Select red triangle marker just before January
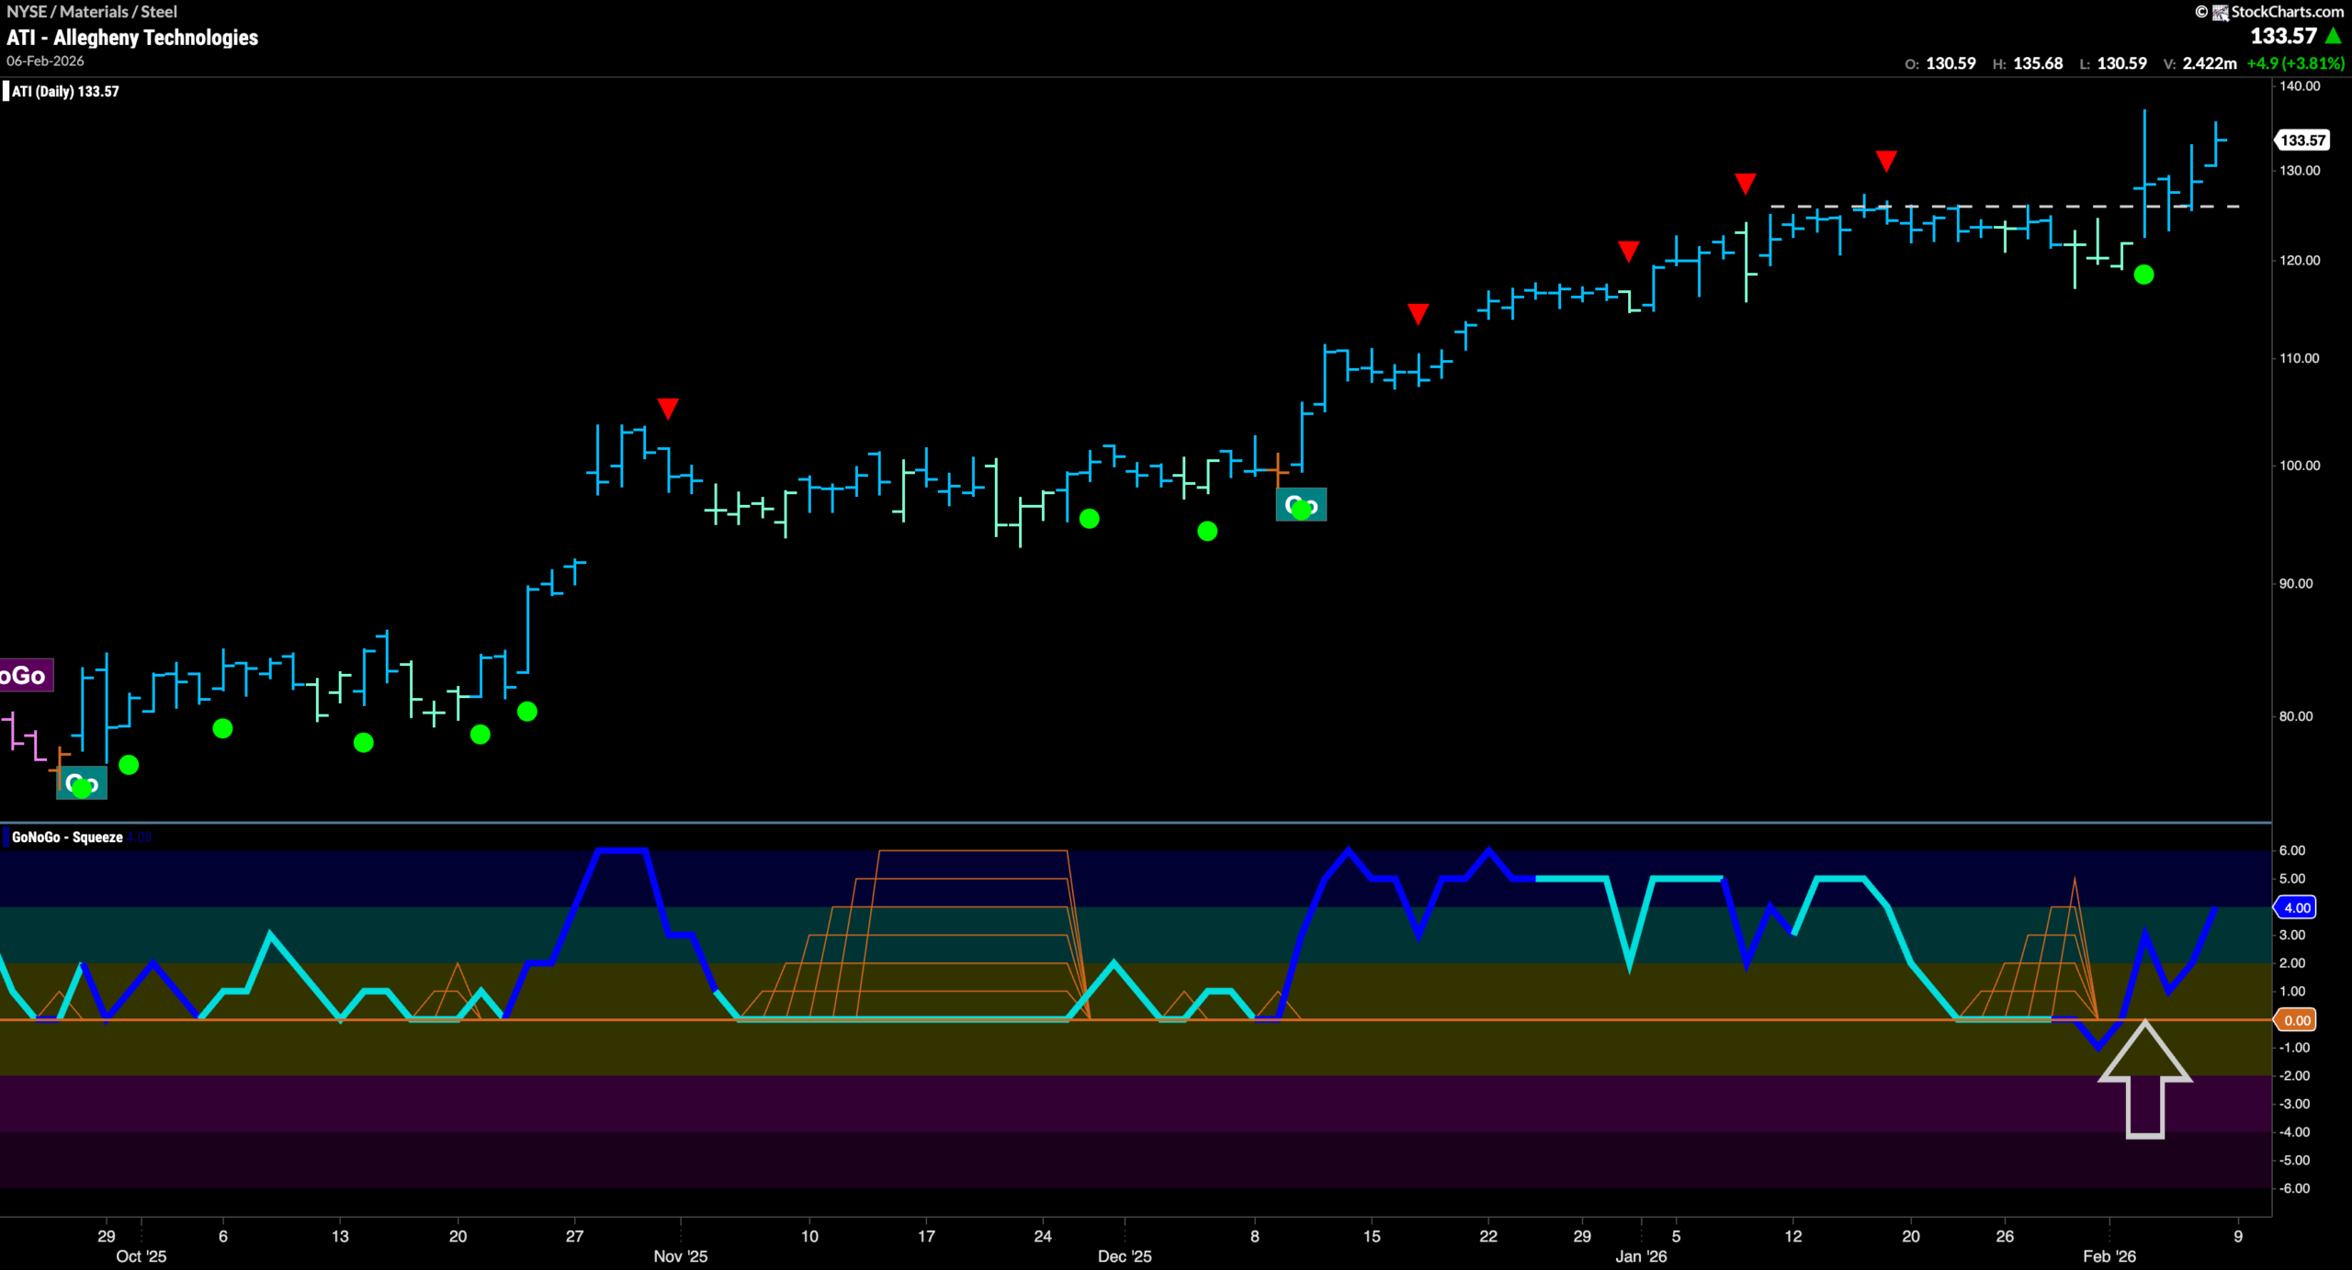The image size is (2352, 1270). click(x=1628, y=252)
